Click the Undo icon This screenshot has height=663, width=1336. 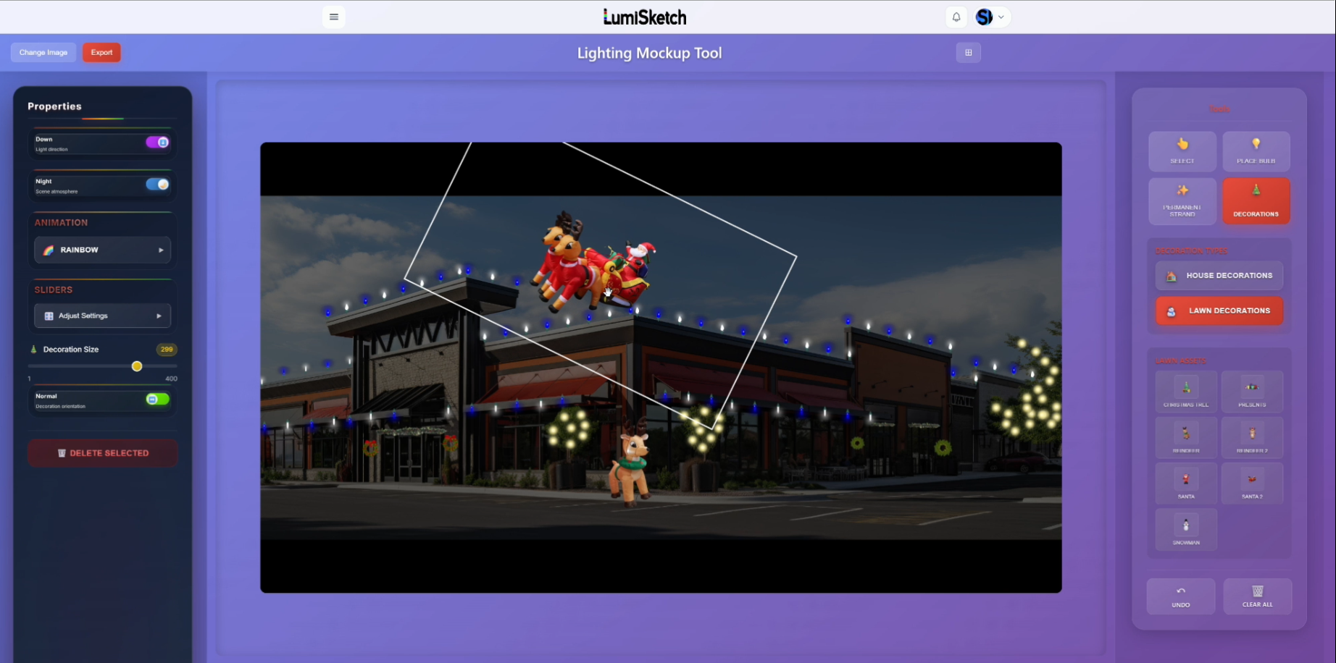(x=1180, y=596)
